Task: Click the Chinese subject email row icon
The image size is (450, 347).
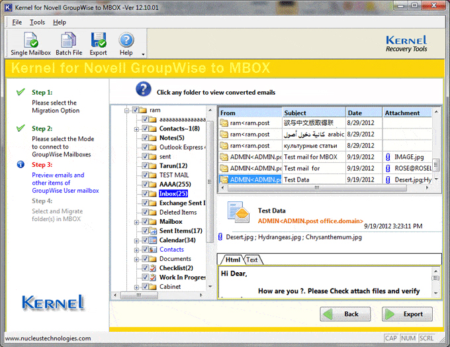Action: point(224,123)
